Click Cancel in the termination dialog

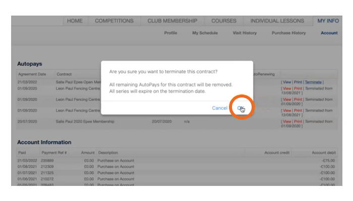pyautogui.click(x=219, y=108)
